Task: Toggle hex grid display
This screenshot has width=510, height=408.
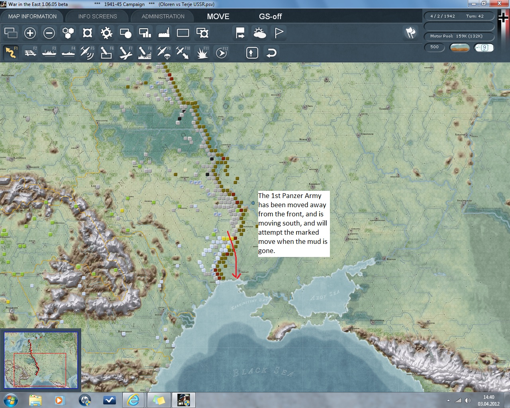Action: (x=68, y=33)
